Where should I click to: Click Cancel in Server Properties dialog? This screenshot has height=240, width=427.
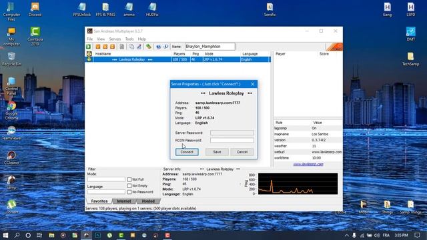242,152
